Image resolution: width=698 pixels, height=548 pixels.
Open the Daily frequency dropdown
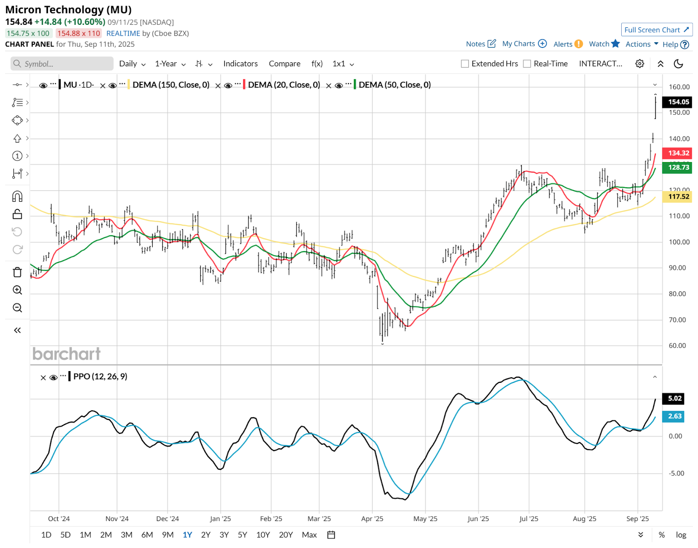132,64
